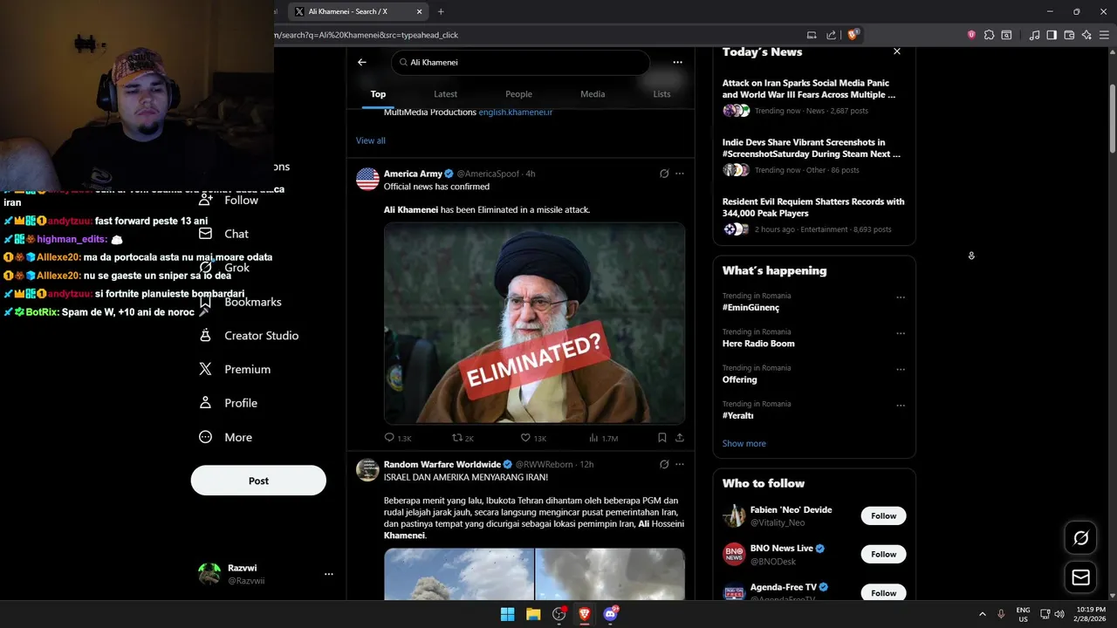Open Brave playlist music note icon
The width and height of the screenshot is (1117, 628).
(1034, 35)
